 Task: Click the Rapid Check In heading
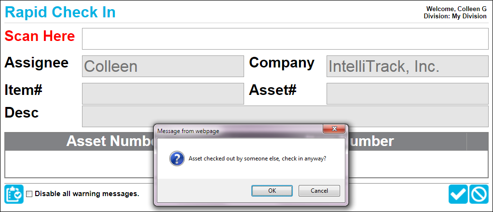60,12
